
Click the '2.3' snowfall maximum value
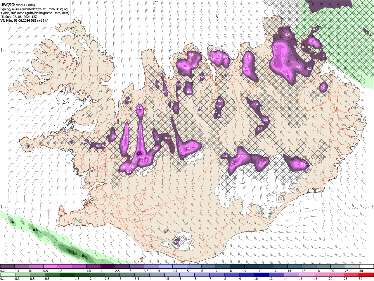pyautogui.click(x=140, y=153)
